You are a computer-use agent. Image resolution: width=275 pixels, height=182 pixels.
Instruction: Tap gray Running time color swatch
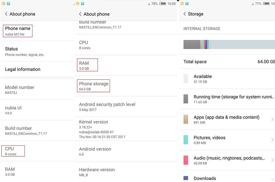point(186,99)
